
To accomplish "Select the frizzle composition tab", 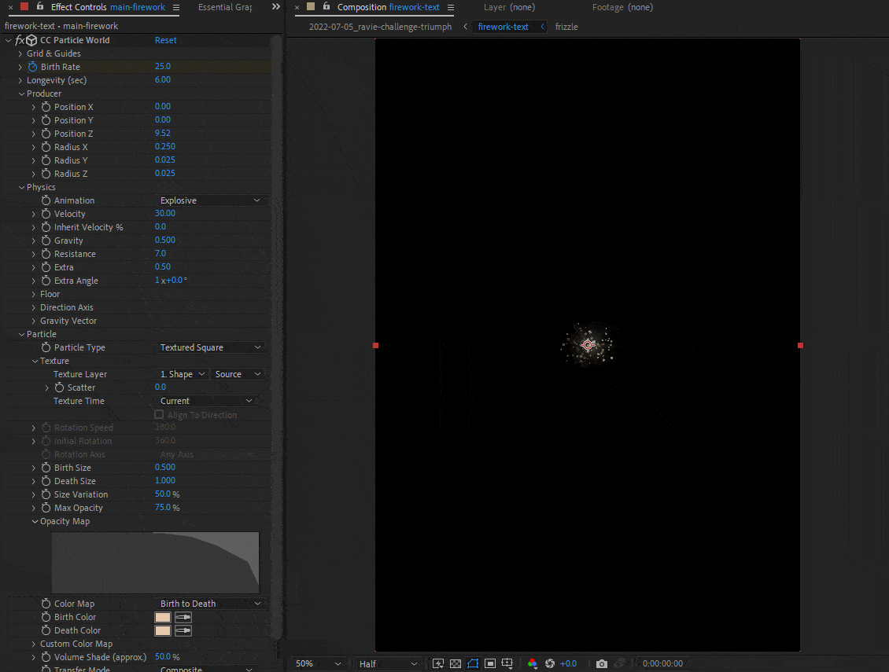I will point(566,27).
